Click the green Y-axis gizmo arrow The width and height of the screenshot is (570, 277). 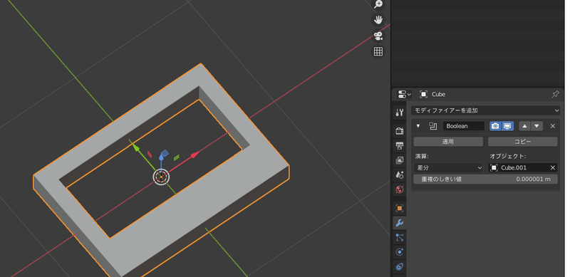pos(135,147)
